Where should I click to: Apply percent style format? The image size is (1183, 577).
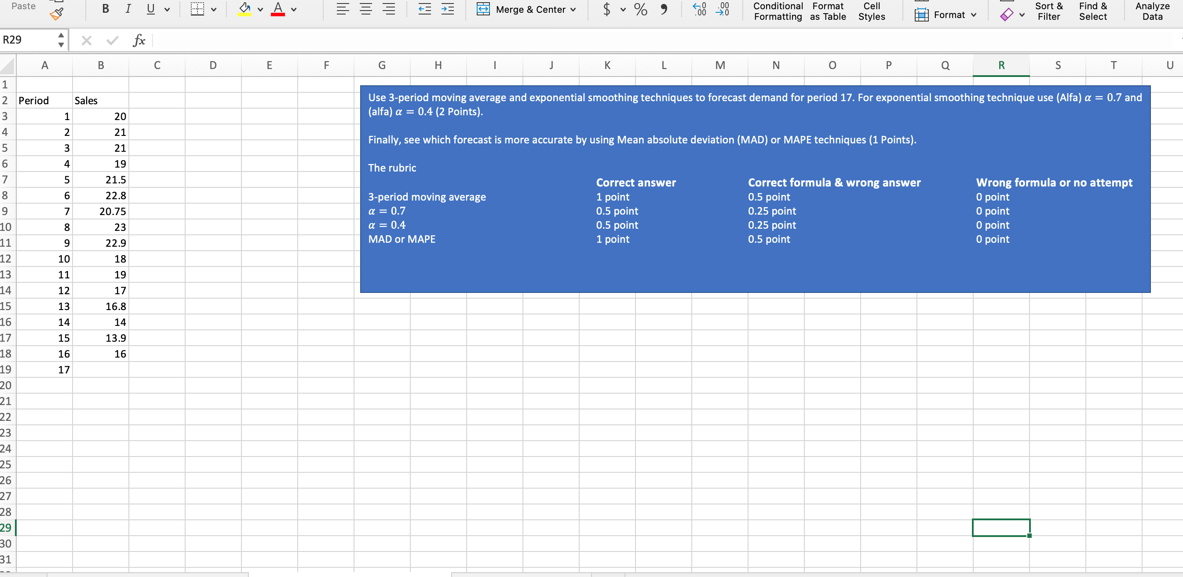640,9
